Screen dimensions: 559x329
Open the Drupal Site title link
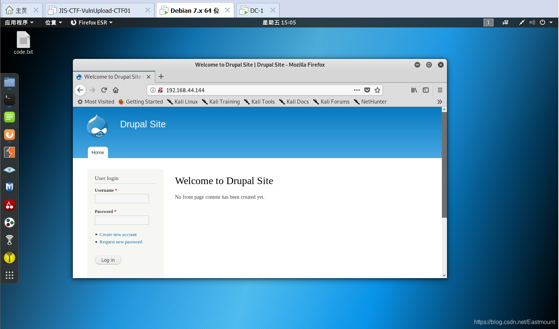[143, 124]
